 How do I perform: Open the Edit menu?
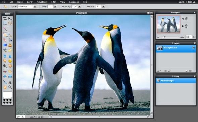[11, 2]
